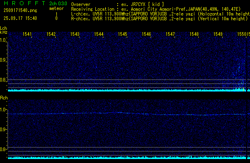Select the 1541 time marker
The width and height of the screenshot is (250, 163).
pyautogui.click(x=27, y=34)
